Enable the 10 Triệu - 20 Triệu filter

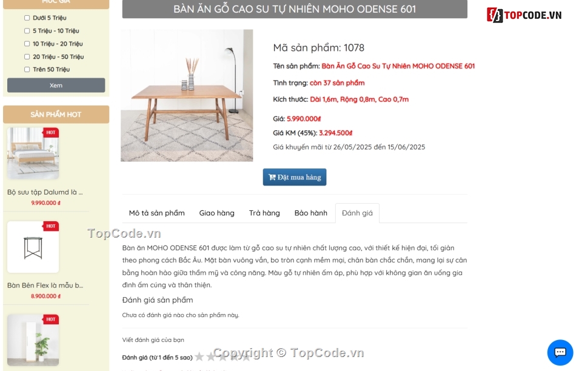tap(27, 44)
